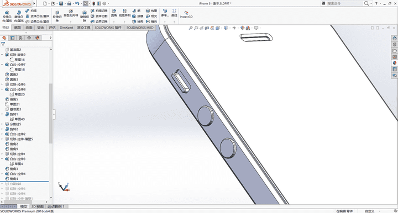
Task: Open the 3D 视图 bottom tab
Action: [38, 206]
